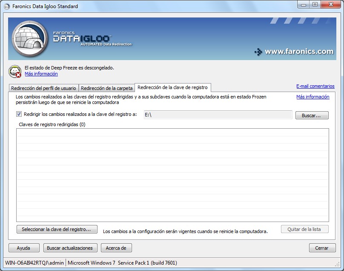Click the Quitar de la lista button

click(x=304, y=229)
